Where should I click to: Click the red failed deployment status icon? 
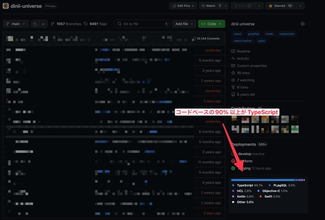coord(233,161)
